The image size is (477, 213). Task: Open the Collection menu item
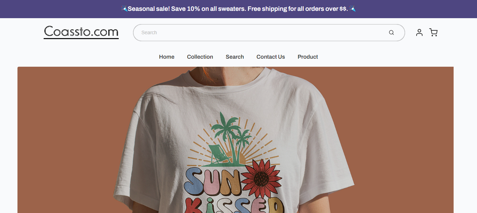click(x=200, y=57)
